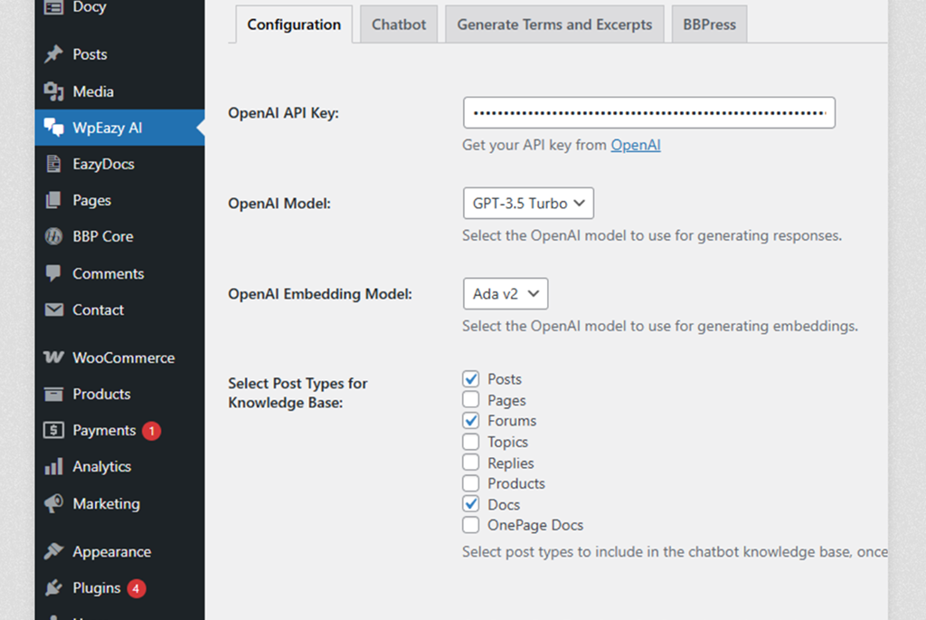Click the Posts checkbox label text
926x620 pixels.
coord(505,379)
